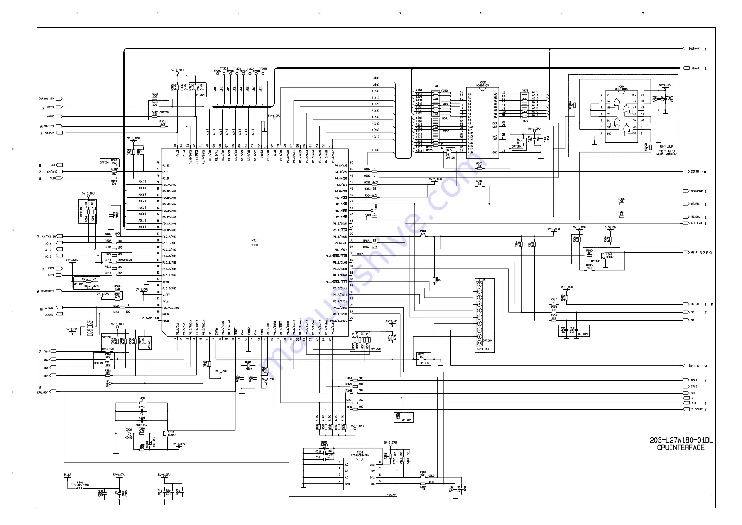Click the V302 BC847 transistor label
Screen dimensions: 742x525
point(610,256)
